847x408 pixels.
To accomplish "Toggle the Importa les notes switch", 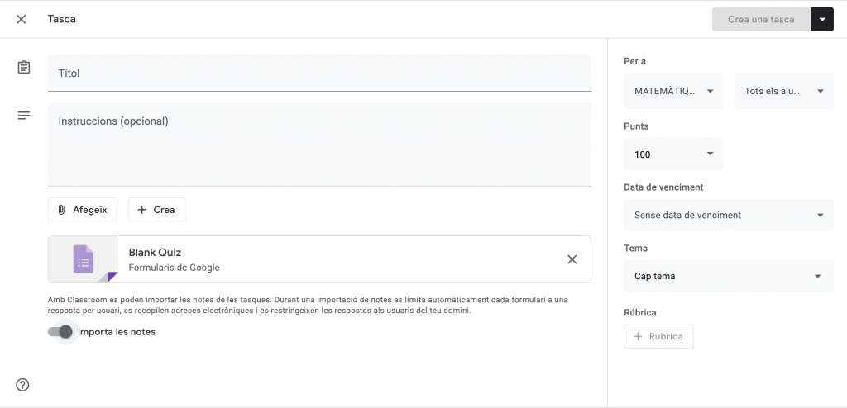I will [x=60, y=332].
